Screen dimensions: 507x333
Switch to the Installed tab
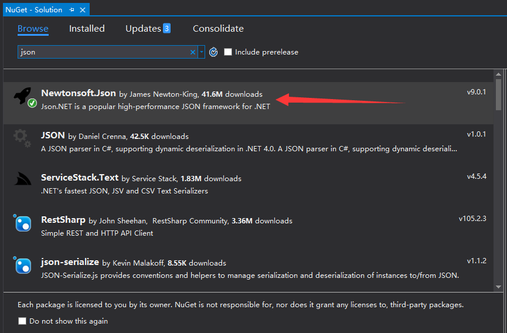(87, 29)
